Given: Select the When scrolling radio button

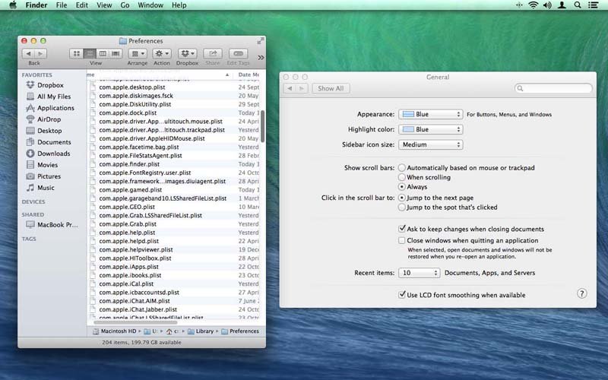Looking at the screenshot, I should point(402,177).
